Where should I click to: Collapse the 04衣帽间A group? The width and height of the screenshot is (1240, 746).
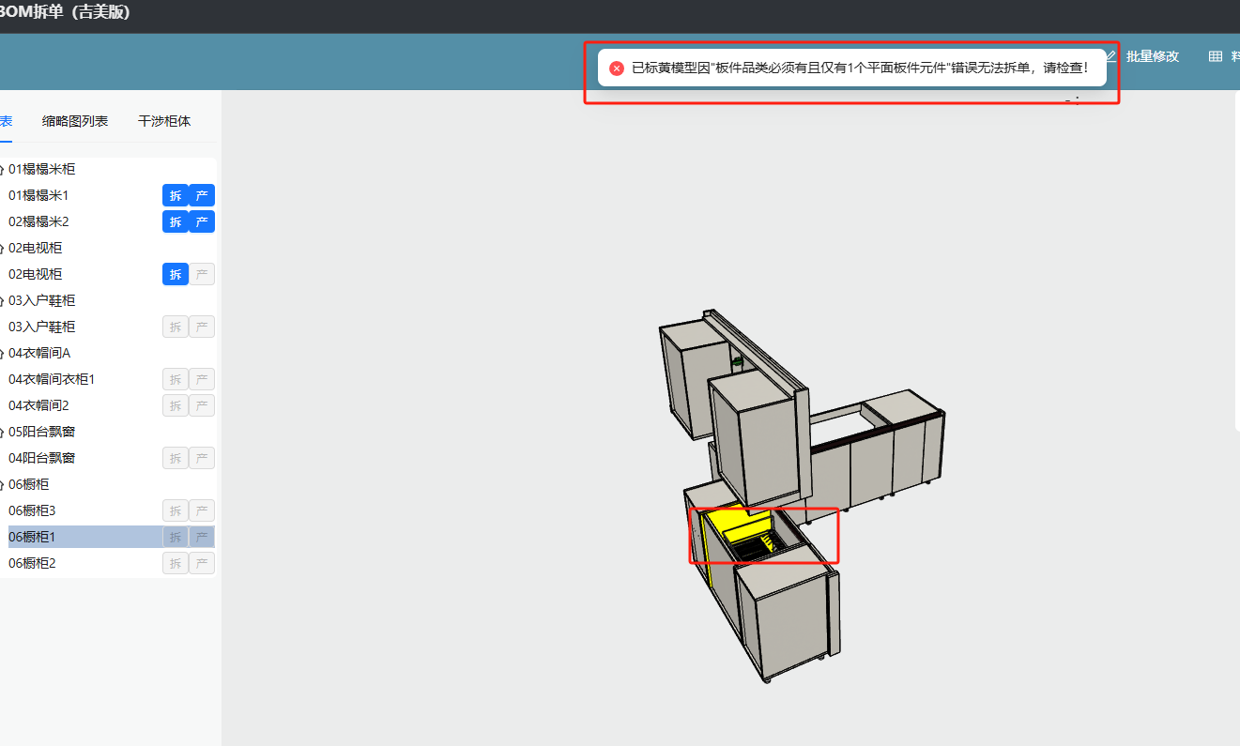click(3, 354)
